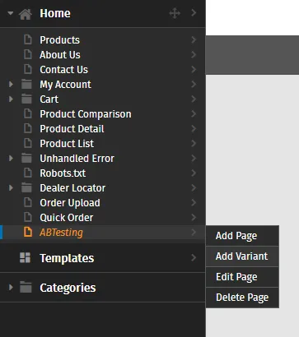
Task: Select the Cart label
Action: (x=49, y=99)
